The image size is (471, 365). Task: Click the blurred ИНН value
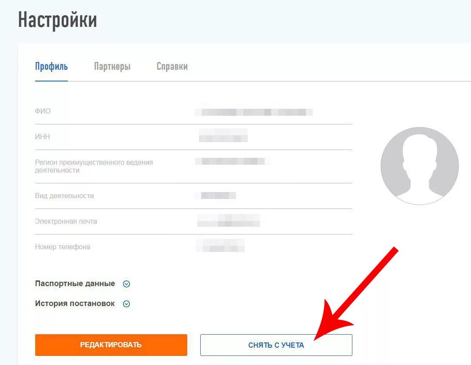pos(223,135)
